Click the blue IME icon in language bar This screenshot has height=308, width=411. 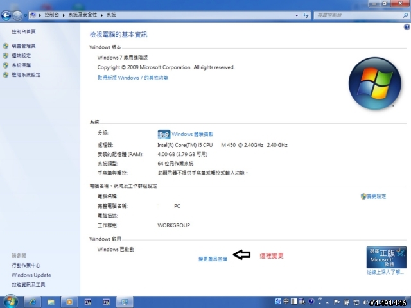(278, 302)
